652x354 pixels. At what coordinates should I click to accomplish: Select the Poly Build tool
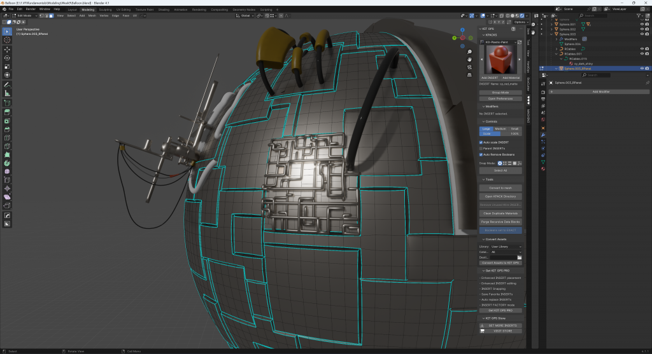(7, 155)
